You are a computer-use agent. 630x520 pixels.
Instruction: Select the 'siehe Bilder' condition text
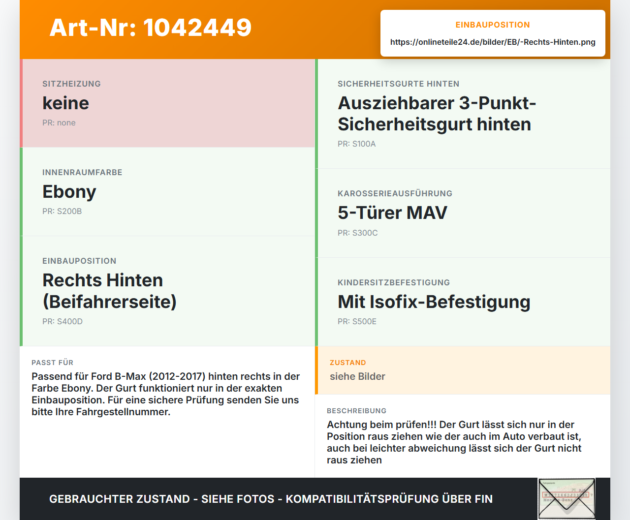point(357,376)
